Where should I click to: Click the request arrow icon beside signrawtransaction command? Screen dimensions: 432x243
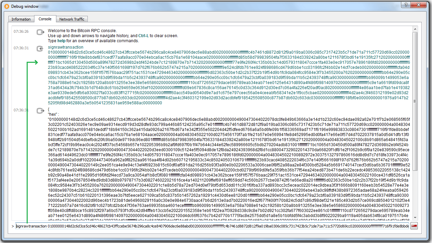(40, 49)
